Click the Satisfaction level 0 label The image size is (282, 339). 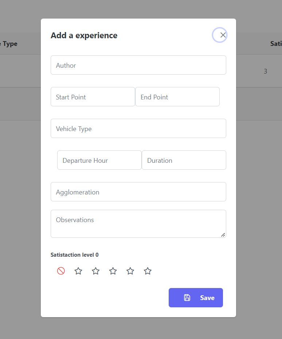[75, 255]
